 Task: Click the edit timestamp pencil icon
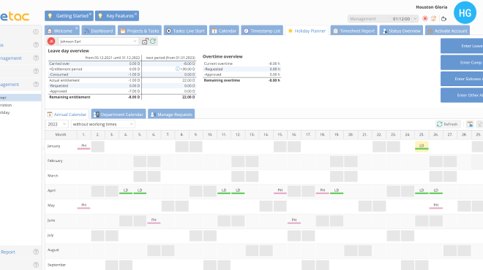pyautogui.click(x=434, y=19)
